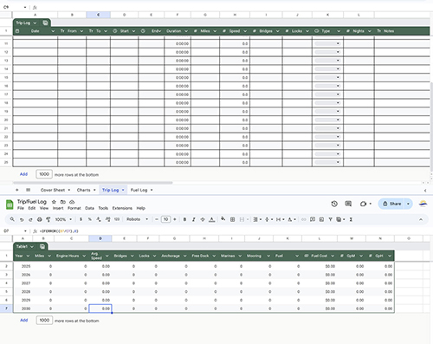Open the All sheets list icon

click(28, 190)
